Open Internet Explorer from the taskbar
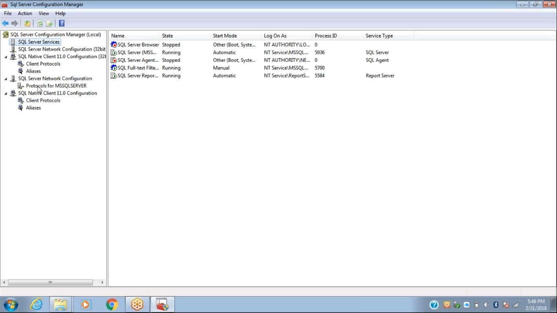 (36, 304)
